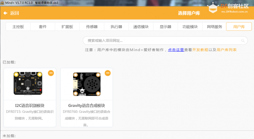Image resolution: width=254 pixels, height=139 pixels.
Task: Click the I2C speech recognition board image
Action: 28,83
